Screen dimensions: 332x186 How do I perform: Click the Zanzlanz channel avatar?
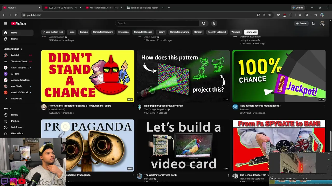[x=235, y=107]
